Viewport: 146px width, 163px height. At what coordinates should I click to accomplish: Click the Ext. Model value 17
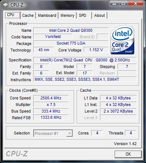click(x=85, y=73)
